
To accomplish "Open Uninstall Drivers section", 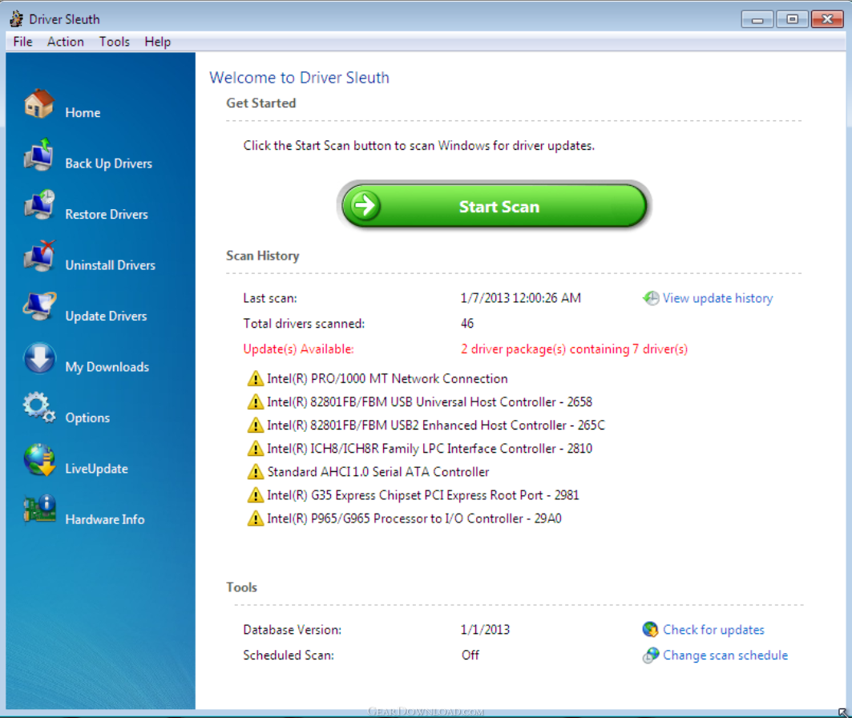I will 111,265.
